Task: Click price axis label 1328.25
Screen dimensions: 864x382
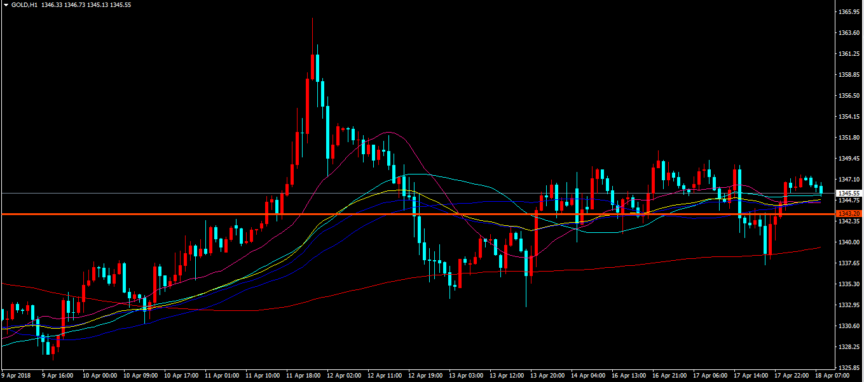Action: tap(849, 347)
